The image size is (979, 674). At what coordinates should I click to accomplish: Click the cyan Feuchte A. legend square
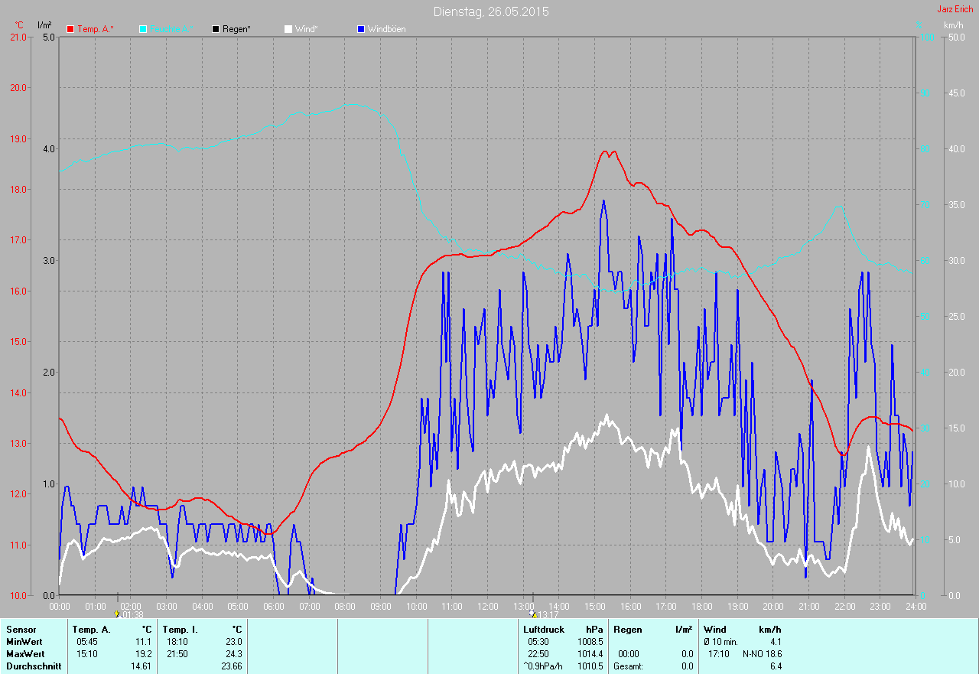click(x=143, y=29)
